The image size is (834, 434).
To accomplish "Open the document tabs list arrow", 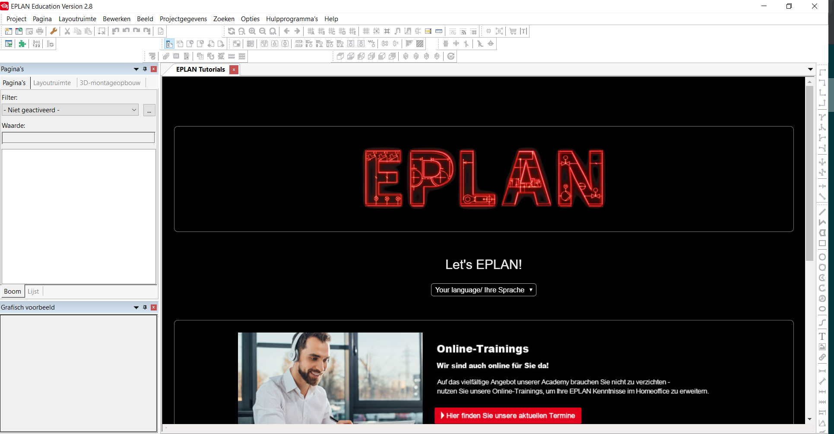I will coord(811,69).
